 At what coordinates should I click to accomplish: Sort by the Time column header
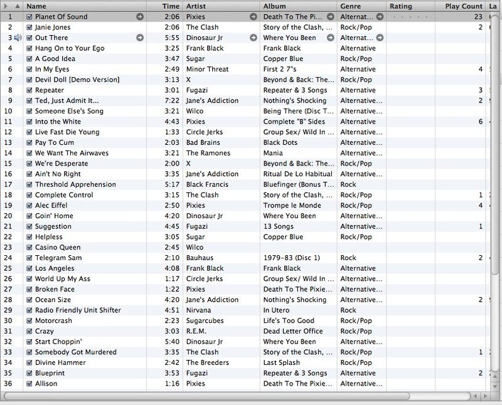164,6
